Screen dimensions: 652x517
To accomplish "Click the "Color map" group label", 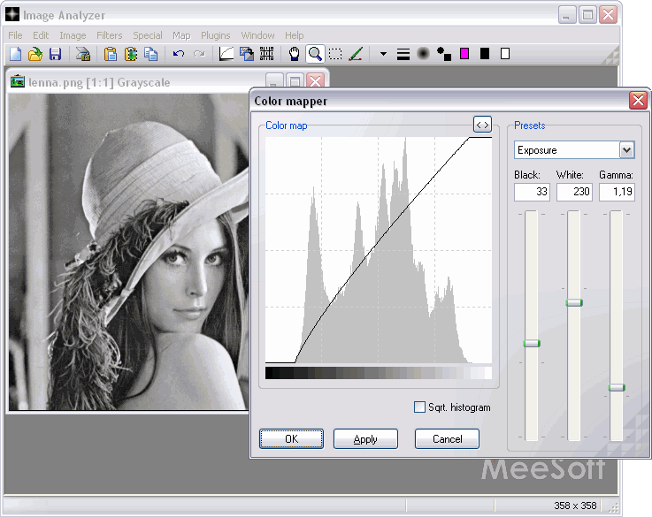I will 286,125.
